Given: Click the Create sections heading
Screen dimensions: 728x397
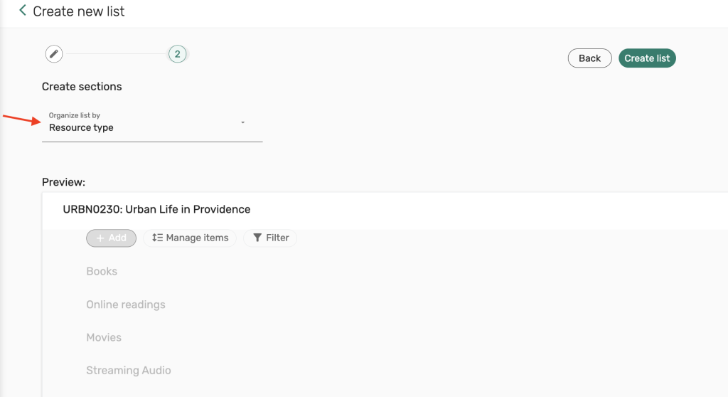Looking at the screenshot, I should [x=82, y=87].
